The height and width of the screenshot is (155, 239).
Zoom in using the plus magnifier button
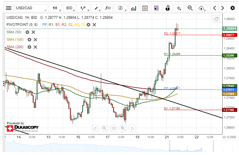tap(123, 128)
